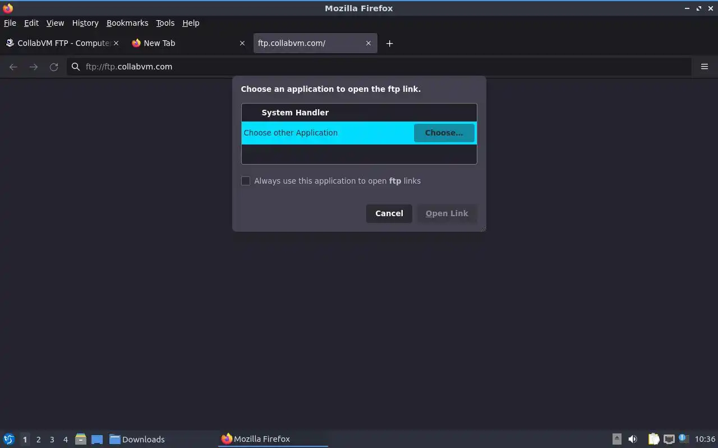
Task: Select the System Handler option
Action: click(359, 113)
